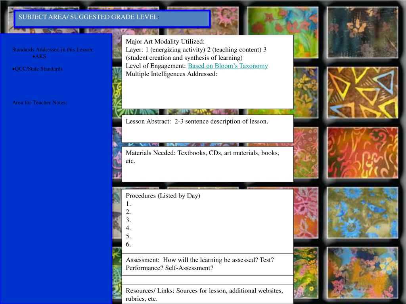
Task: Click procedure step number 6
Action: [128, 244]
